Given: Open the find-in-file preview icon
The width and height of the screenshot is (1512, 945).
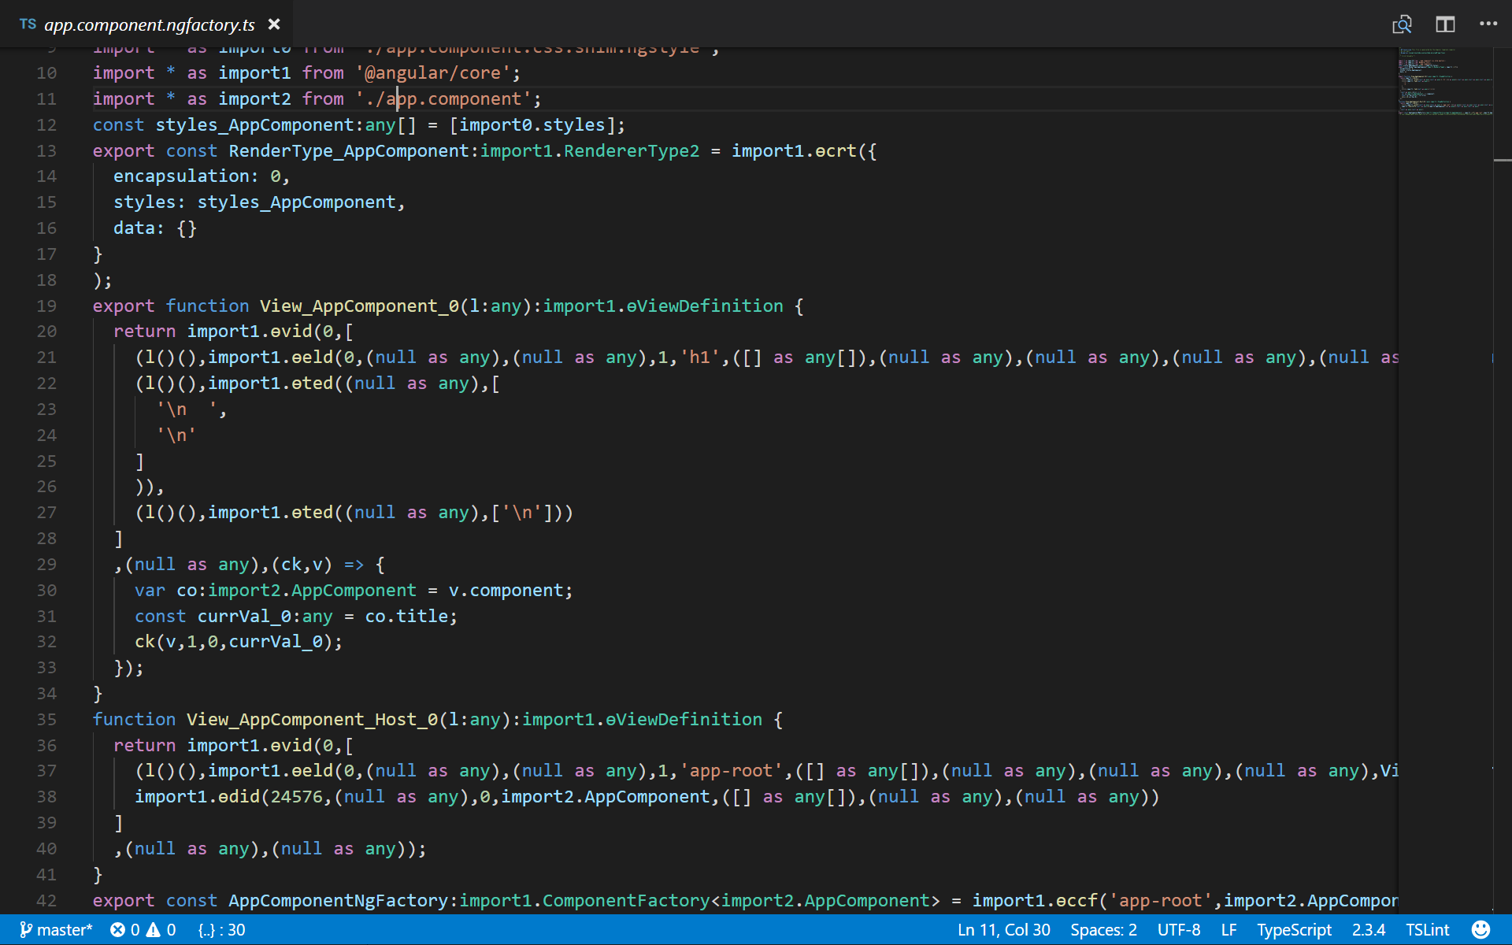Looking at the screenshot, I should pyautogui.click(x=1402, y=24).
